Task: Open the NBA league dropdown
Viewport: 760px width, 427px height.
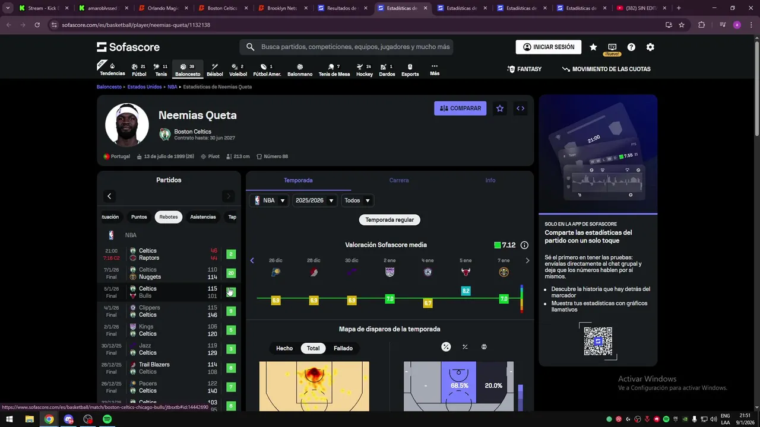Action: (x=270, y=200)
